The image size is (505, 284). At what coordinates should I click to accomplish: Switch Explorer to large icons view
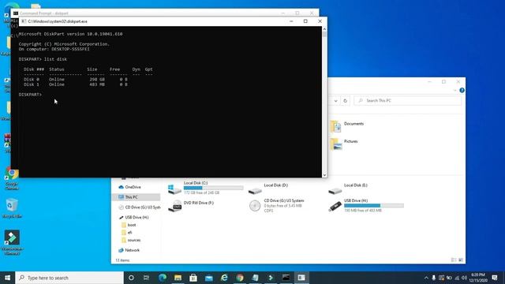pos(461,260)
